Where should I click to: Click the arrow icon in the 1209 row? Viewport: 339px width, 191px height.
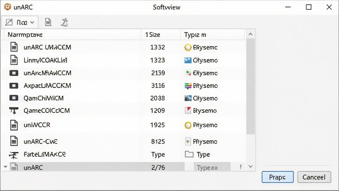14,111
